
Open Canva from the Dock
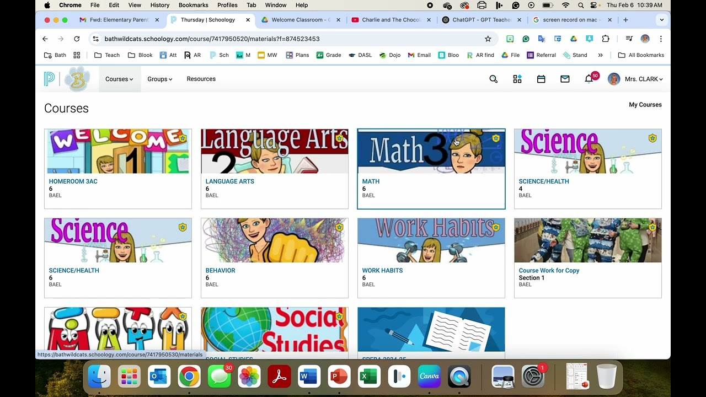click(429, 377)
